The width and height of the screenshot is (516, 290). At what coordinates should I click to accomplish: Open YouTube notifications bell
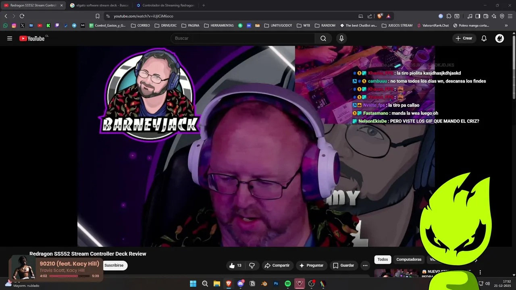[484, 38]
